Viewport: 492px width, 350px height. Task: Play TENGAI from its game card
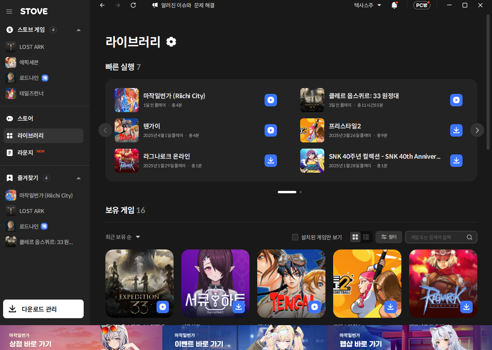coord(315,307)
